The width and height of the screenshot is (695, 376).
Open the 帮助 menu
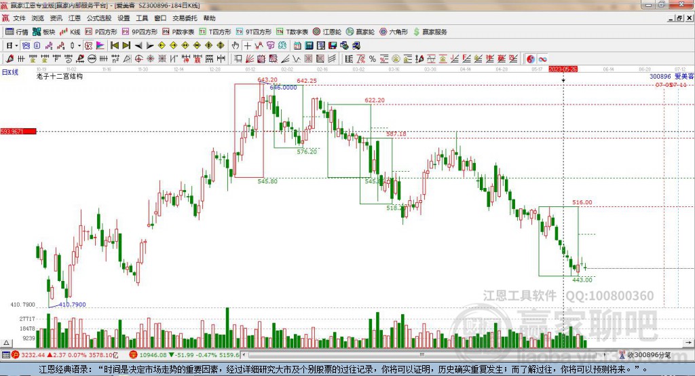pos(209,18)
